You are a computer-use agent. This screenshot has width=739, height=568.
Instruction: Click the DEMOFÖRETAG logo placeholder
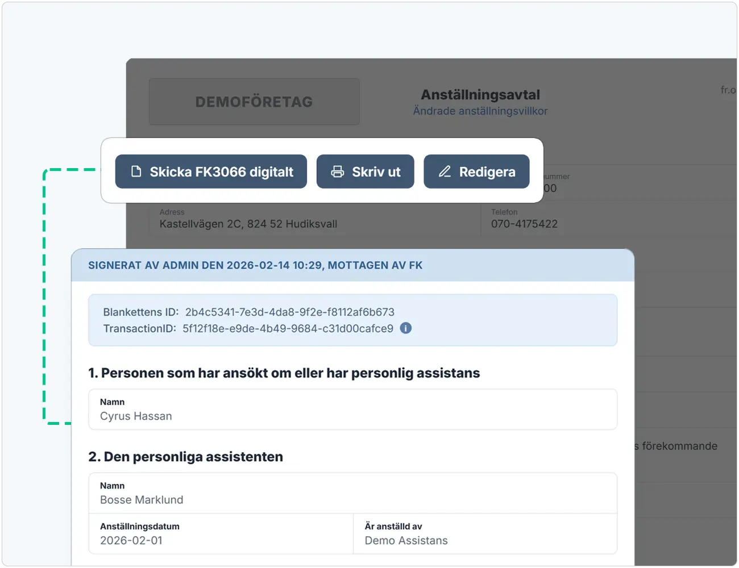pyautogui.click(x=254, y=102)
